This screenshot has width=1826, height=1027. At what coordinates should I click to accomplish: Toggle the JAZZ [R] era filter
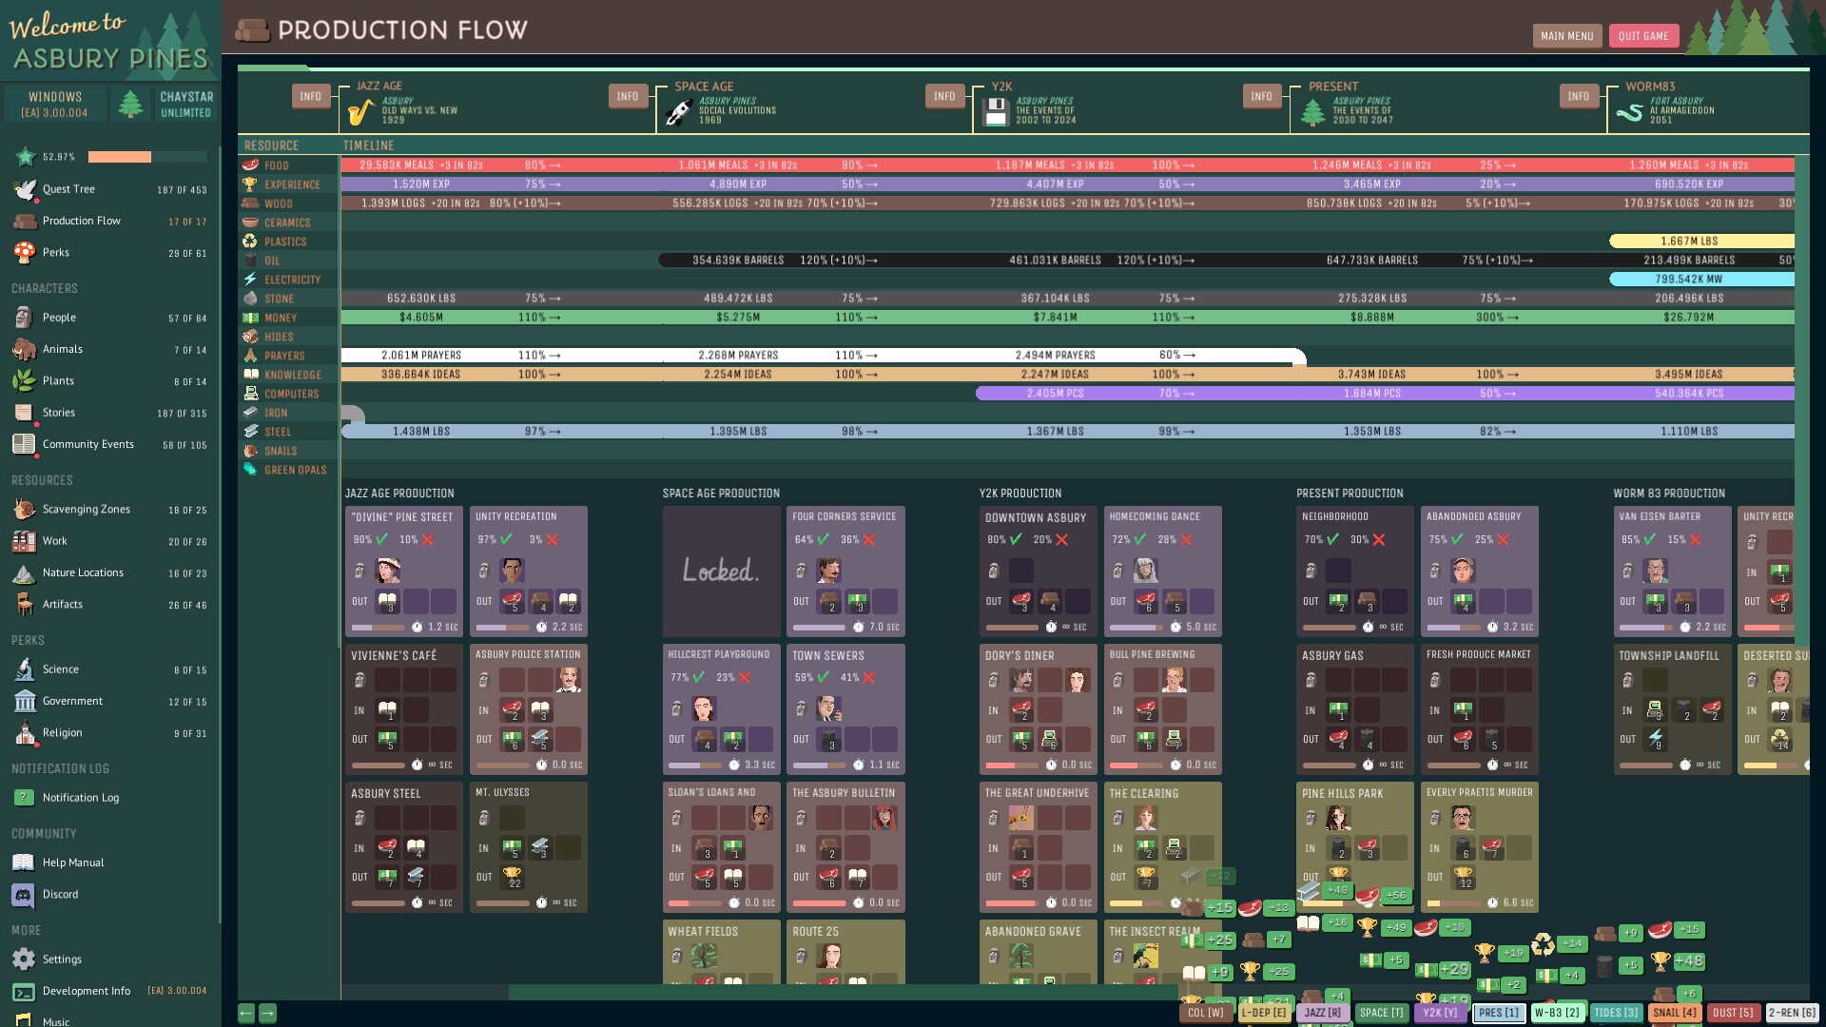(1323, 1013)
